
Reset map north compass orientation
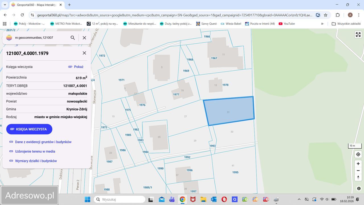pyautogui.click(x=358, y=177)
